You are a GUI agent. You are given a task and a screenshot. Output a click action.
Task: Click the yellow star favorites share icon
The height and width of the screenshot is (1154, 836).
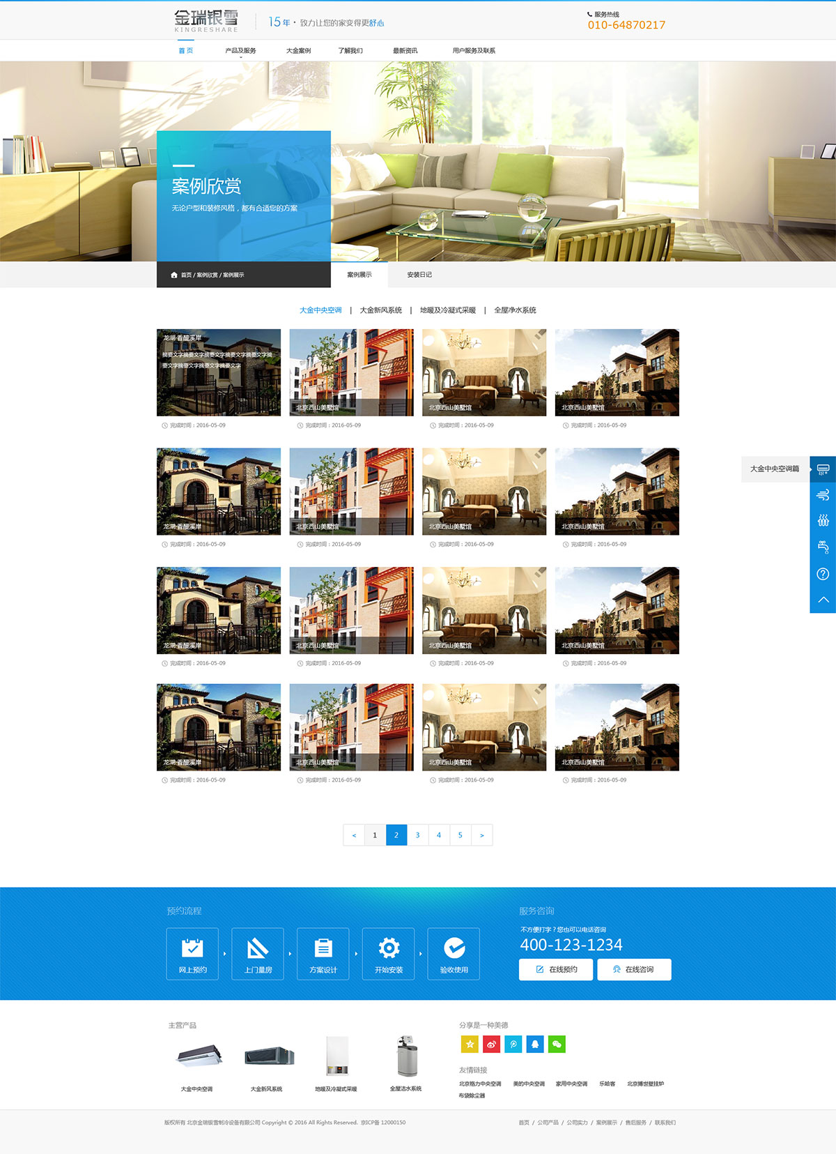(x=470, y=1044)
